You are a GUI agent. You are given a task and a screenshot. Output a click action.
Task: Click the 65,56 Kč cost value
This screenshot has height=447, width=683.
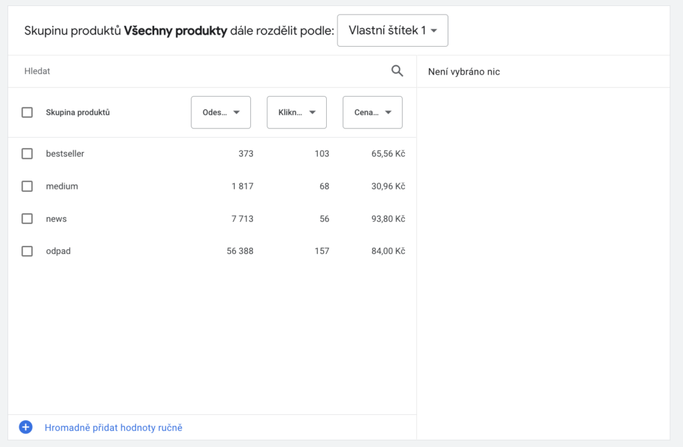[x=388, y=154]
